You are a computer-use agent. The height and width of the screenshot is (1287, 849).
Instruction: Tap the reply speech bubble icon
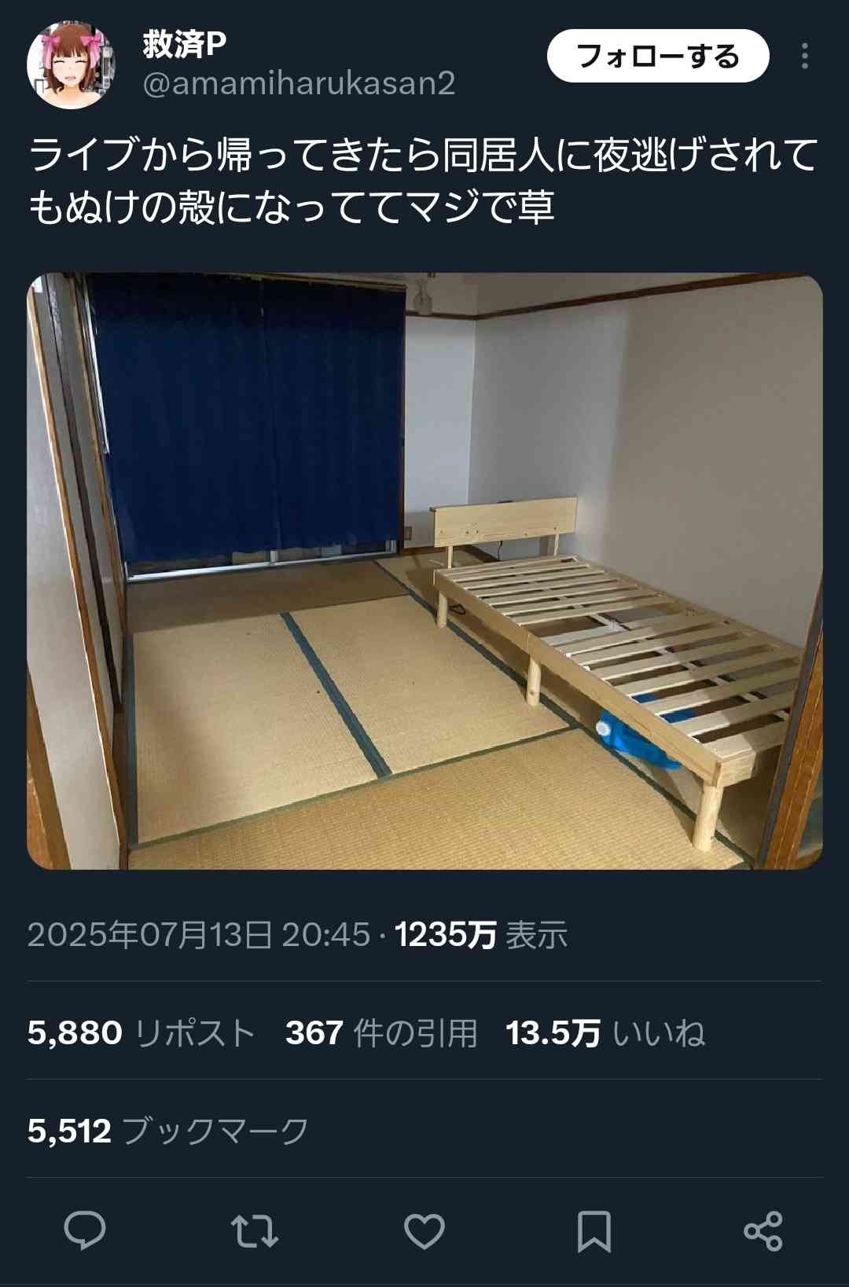click(x=85, y=1230)
